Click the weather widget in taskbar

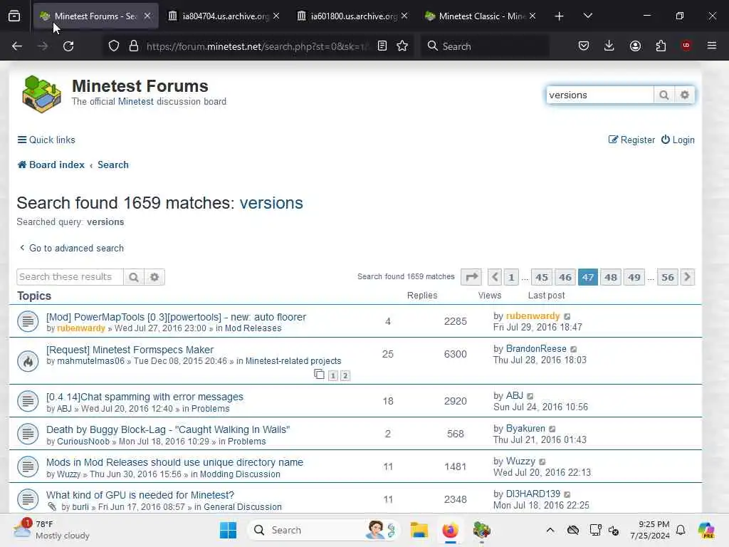[51, 530]
